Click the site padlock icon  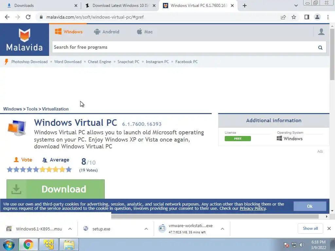point(41,17)
